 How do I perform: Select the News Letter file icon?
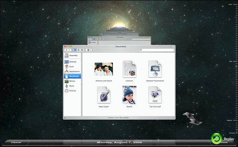click(104, 95)
